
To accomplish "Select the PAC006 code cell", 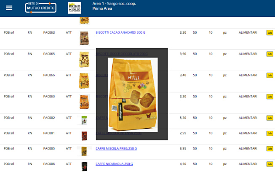I will [x=49, y=164].
